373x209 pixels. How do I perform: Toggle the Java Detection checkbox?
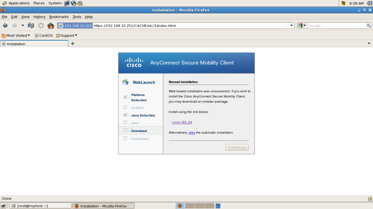pos(125,115)
